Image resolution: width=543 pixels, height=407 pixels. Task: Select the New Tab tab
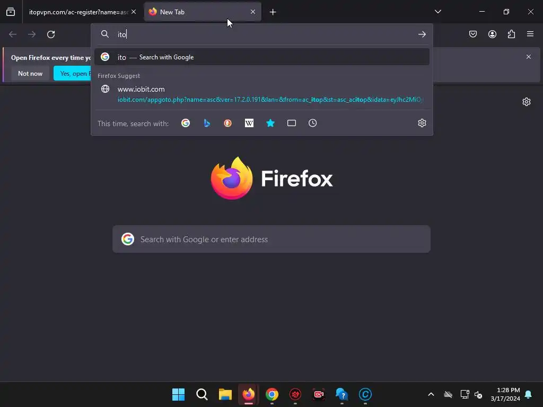click(x=203, y=12)
